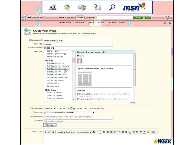Select the Spaces tab in navigation
This screenshot has height=145, width=194.
pos(80,18)
